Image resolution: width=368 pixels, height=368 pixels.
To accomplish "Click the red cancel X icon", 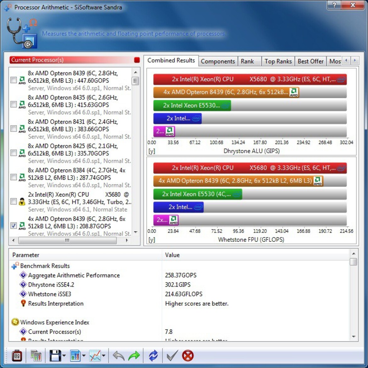I will click(x=188, y=355).
